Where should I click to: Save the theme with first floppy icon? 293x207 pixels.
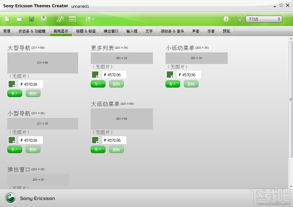(32, 19)
